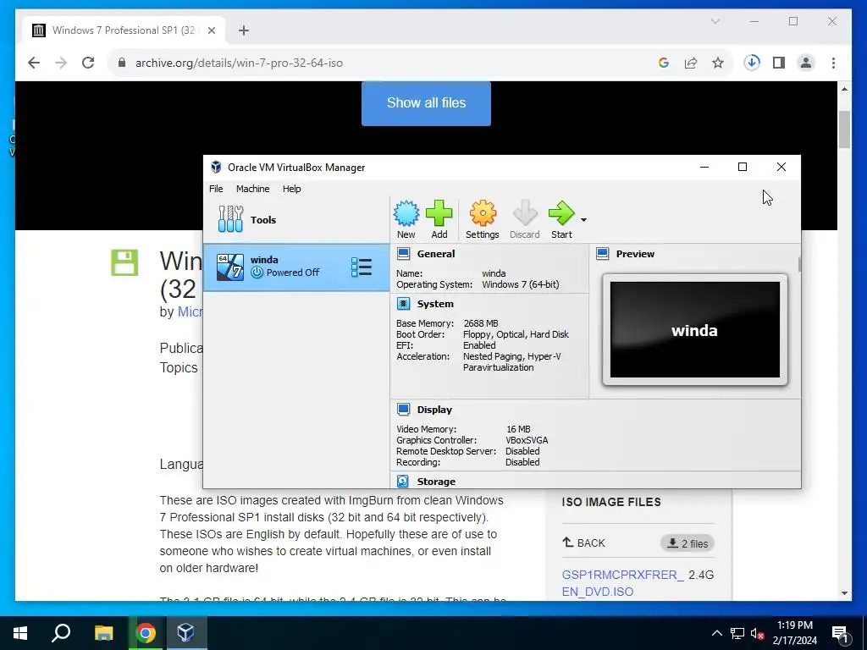Click the Add machine green plus icon
The image size is (867, 650).
coord(439,213)
